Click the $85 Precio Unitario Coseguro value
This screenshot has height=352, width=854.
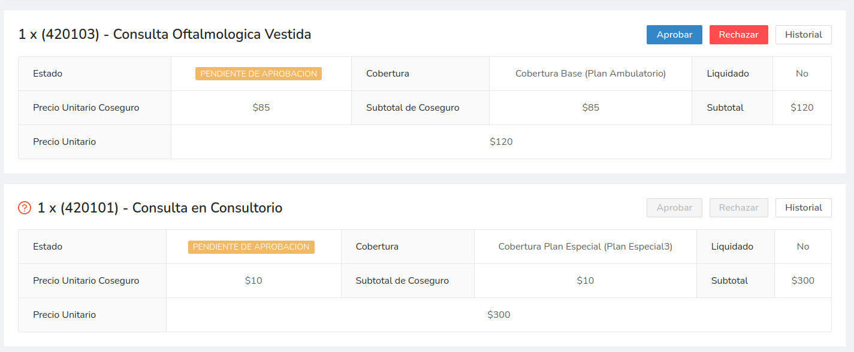(261, 108)
